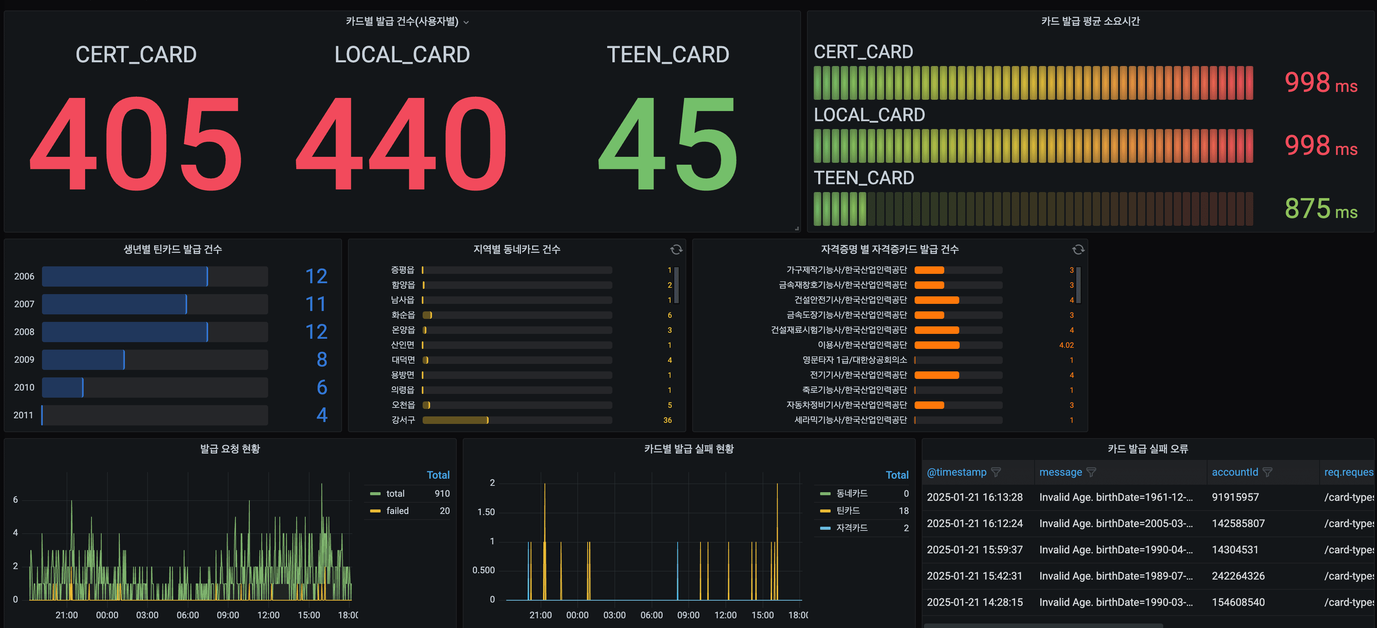Click accountId cell 91915957
1377x628 pixels.
1235,497
